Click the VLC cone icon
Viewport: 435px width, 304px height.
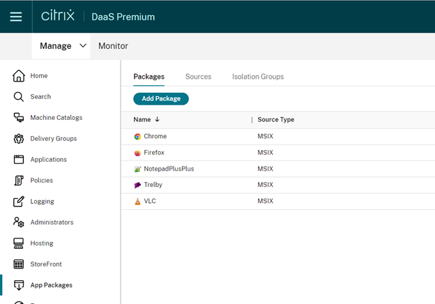pyautogui.click(x=137, y=202)
